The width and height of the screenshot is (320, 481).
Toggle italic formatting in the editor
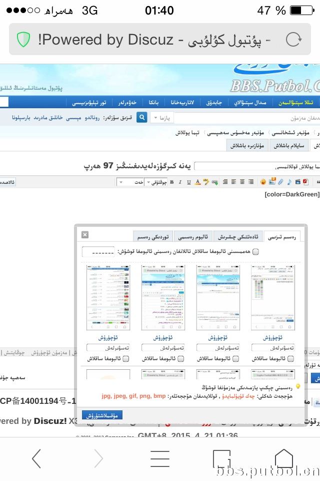(x=180, y=182)
